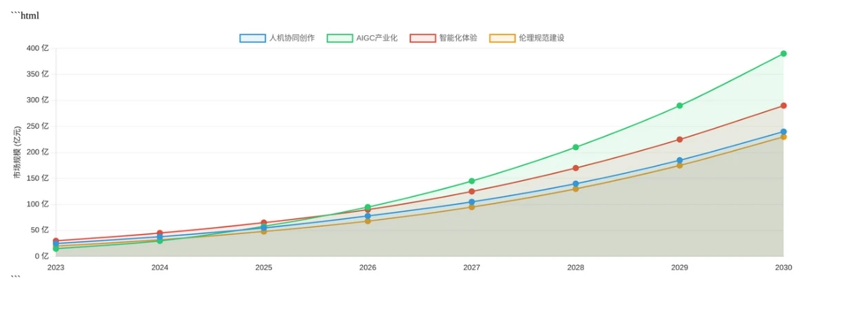Click the 2026 x-axis year label
This screenshot has width=859, height=309.
pos(367,268)
